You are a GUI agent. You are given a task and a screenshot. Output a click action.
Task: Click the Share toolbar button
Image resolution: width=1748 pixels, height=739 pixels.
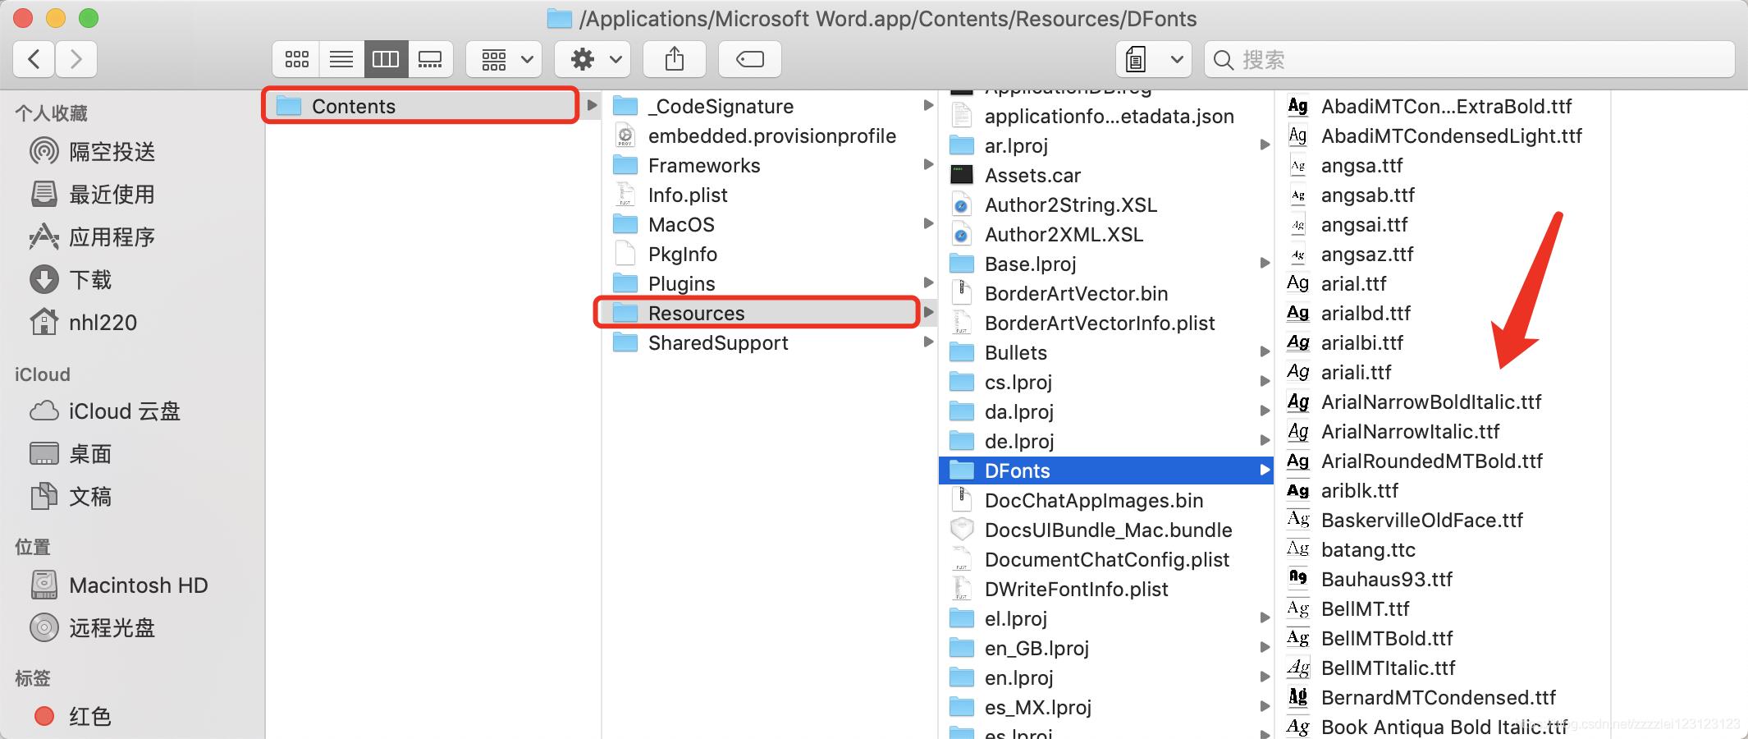tap(675, 59)
